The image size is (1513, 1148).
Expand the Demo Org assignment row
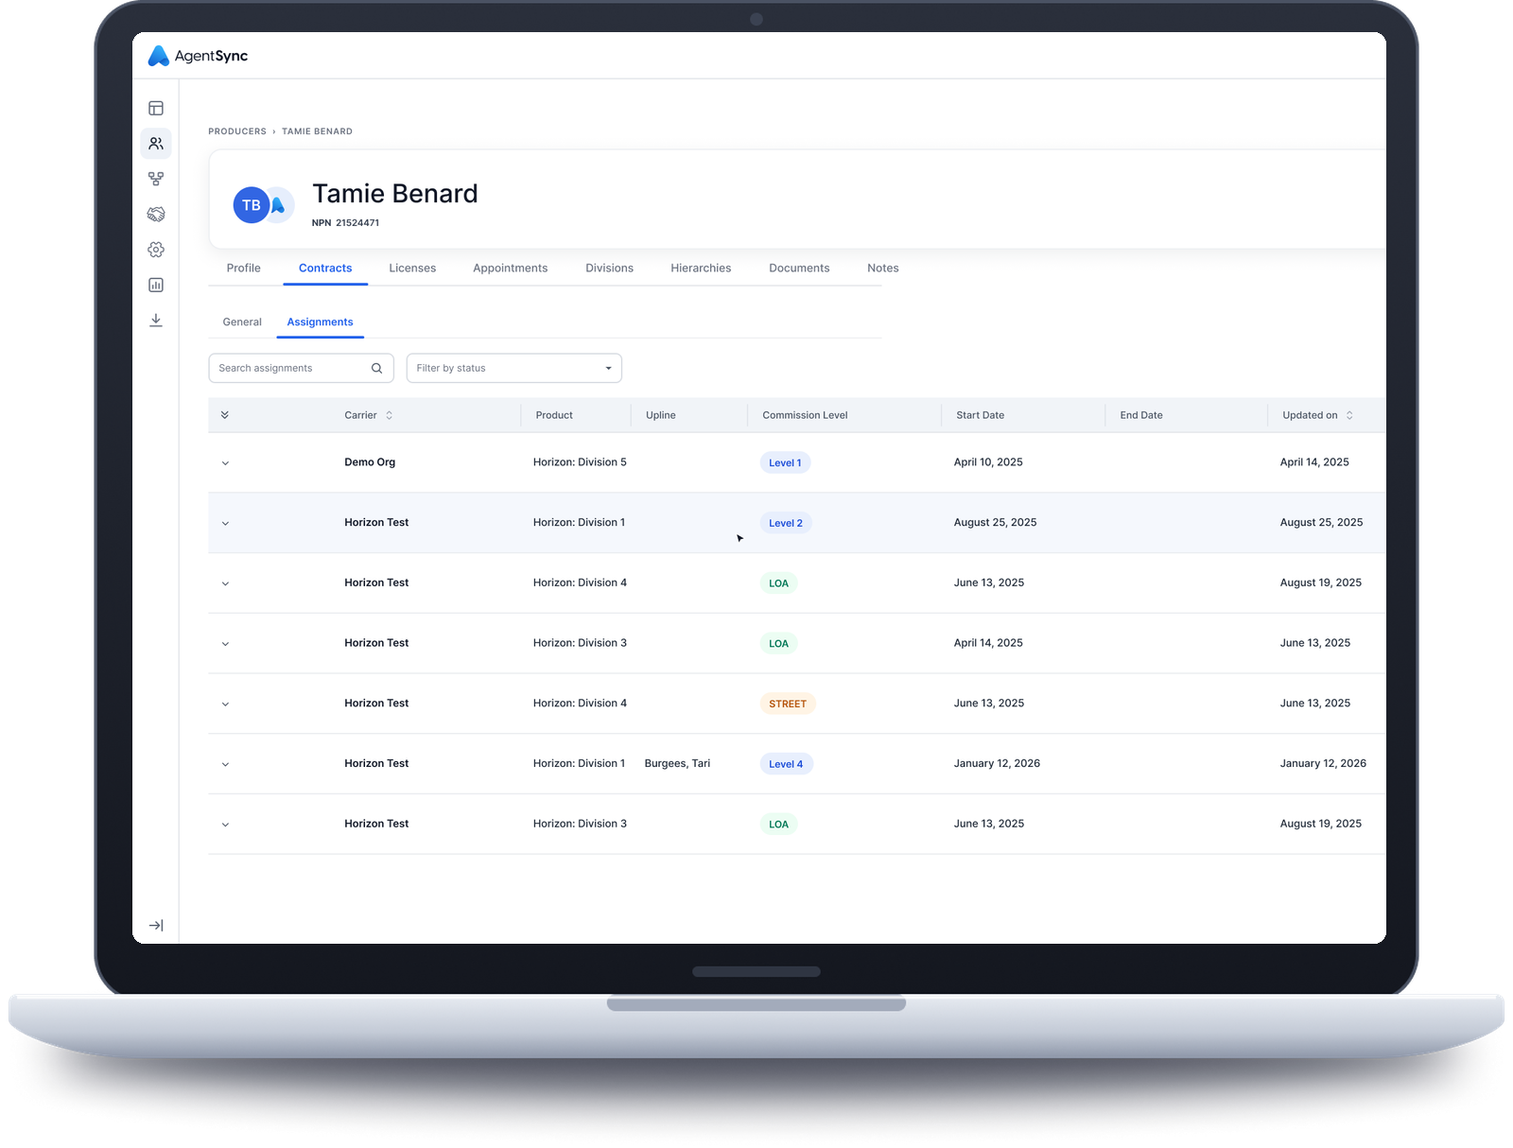click(225, 463)
